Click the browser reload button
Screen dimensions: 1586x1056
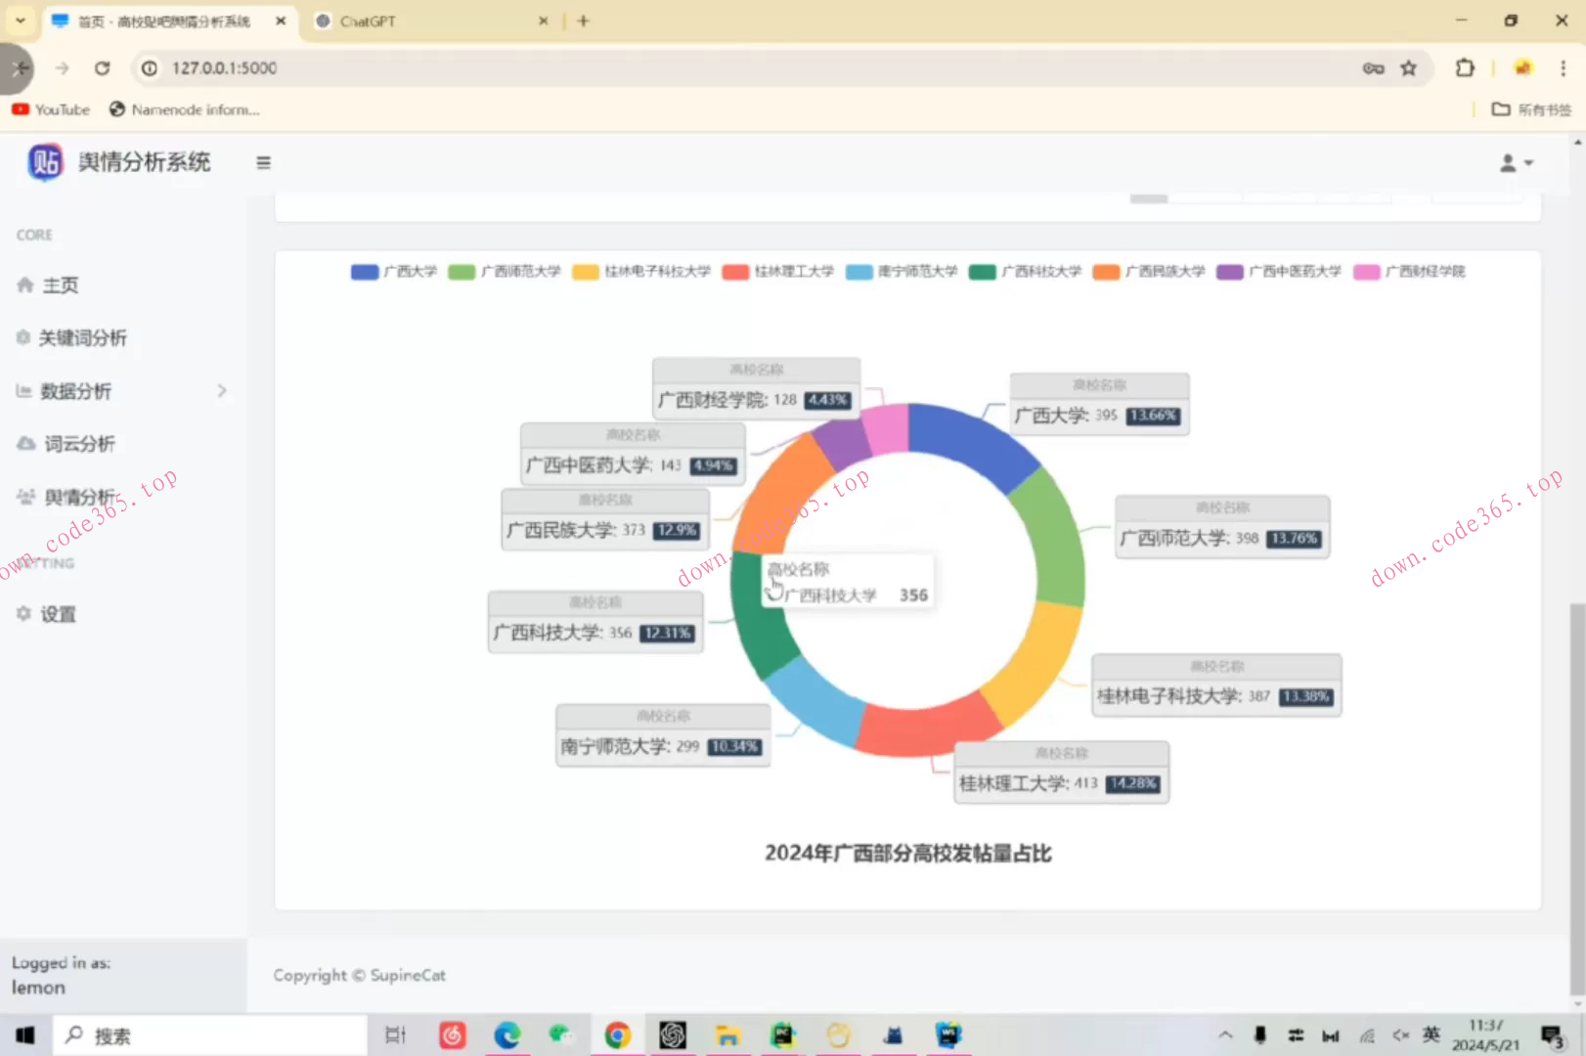point(103,68)
